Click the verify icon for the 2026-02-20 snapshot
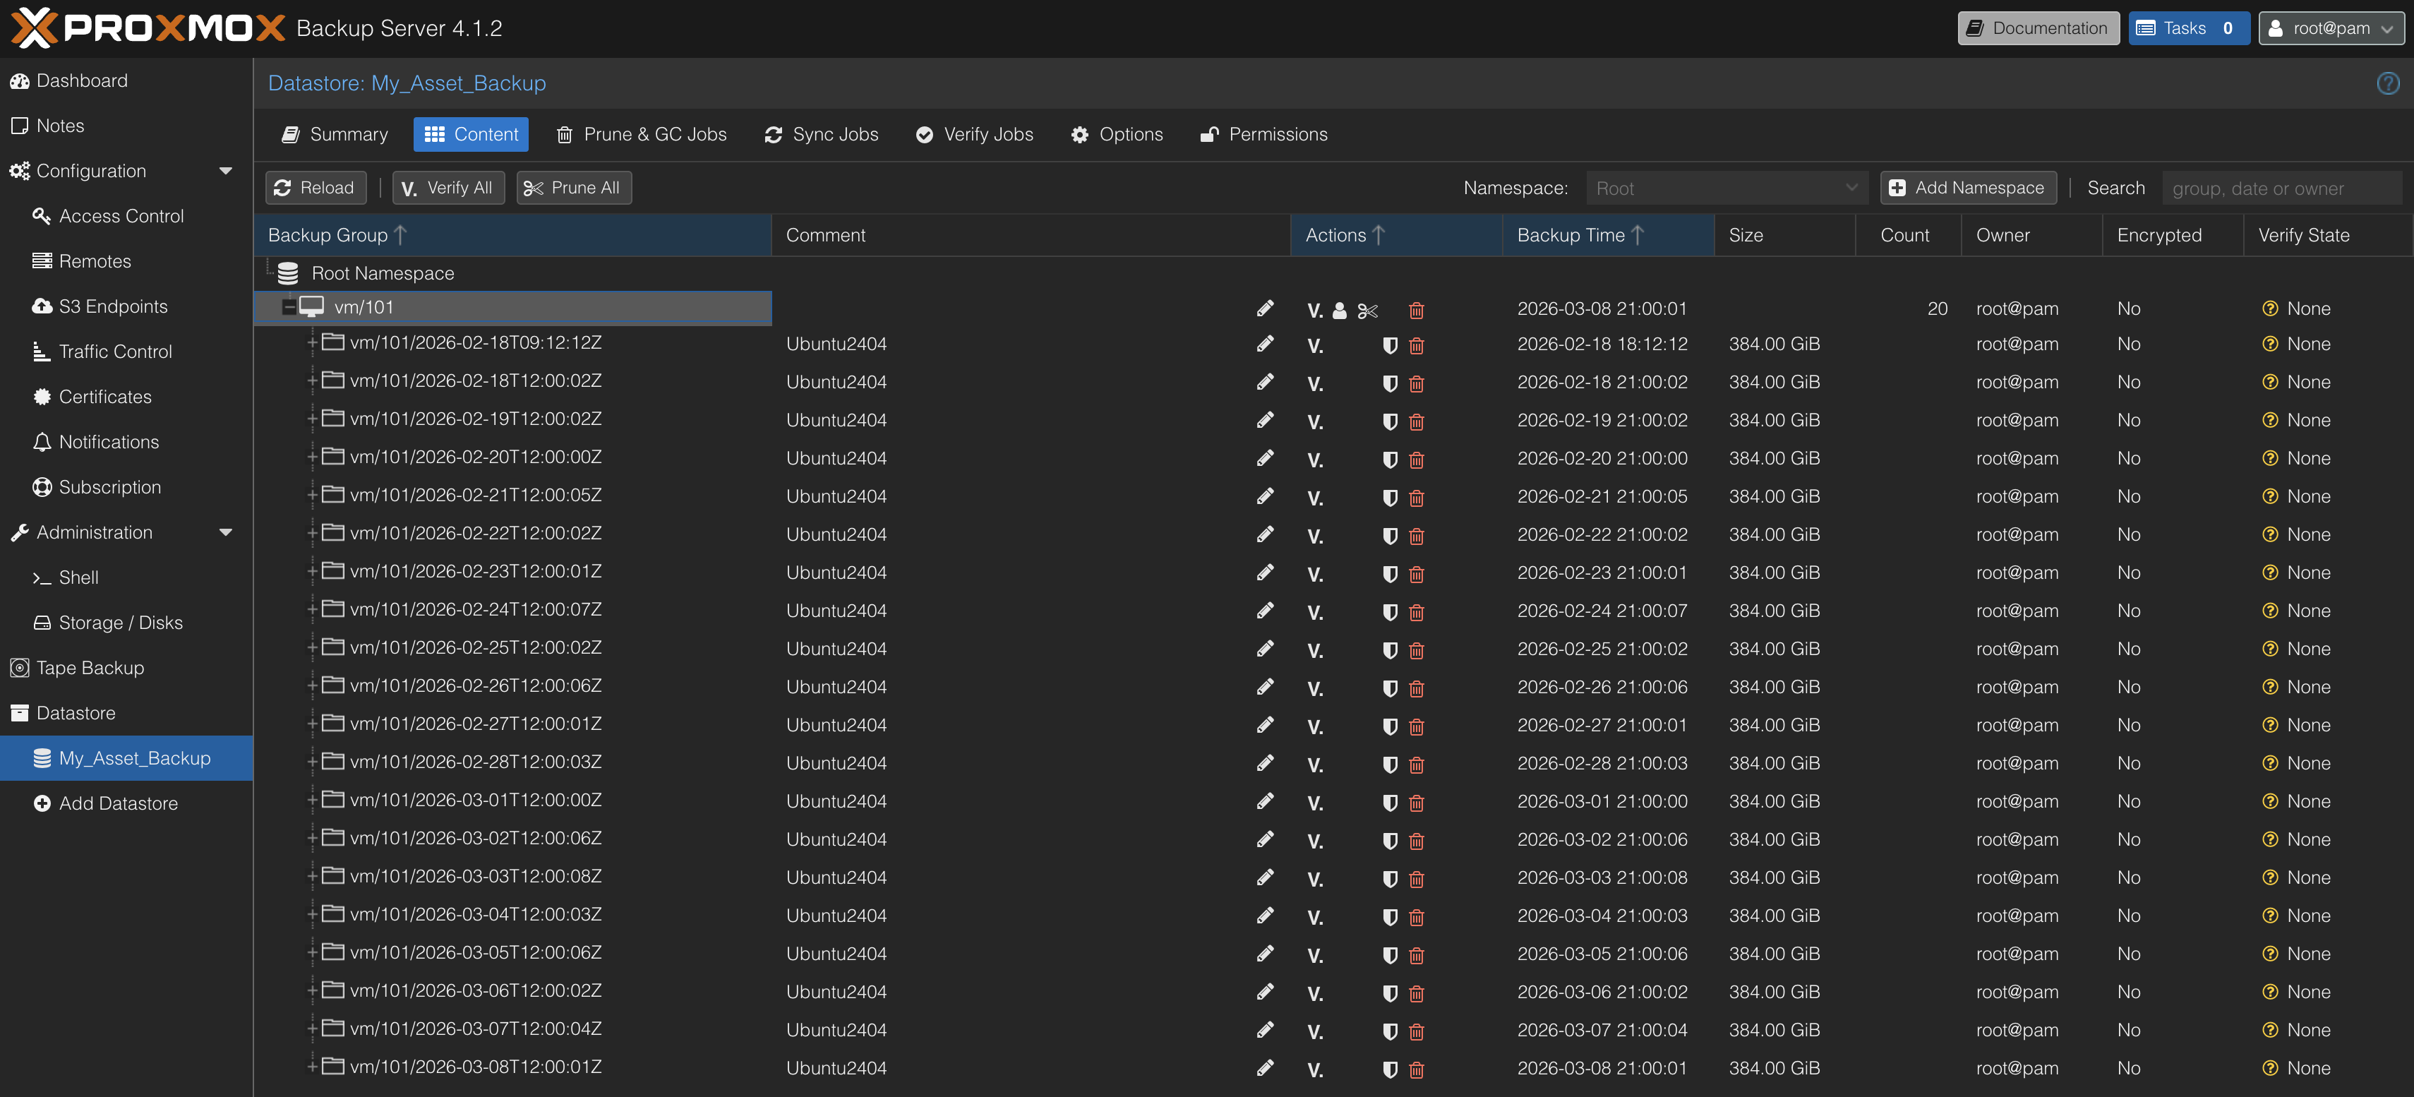This screenshot has width=2414, height=1097. coord(1315,460)
